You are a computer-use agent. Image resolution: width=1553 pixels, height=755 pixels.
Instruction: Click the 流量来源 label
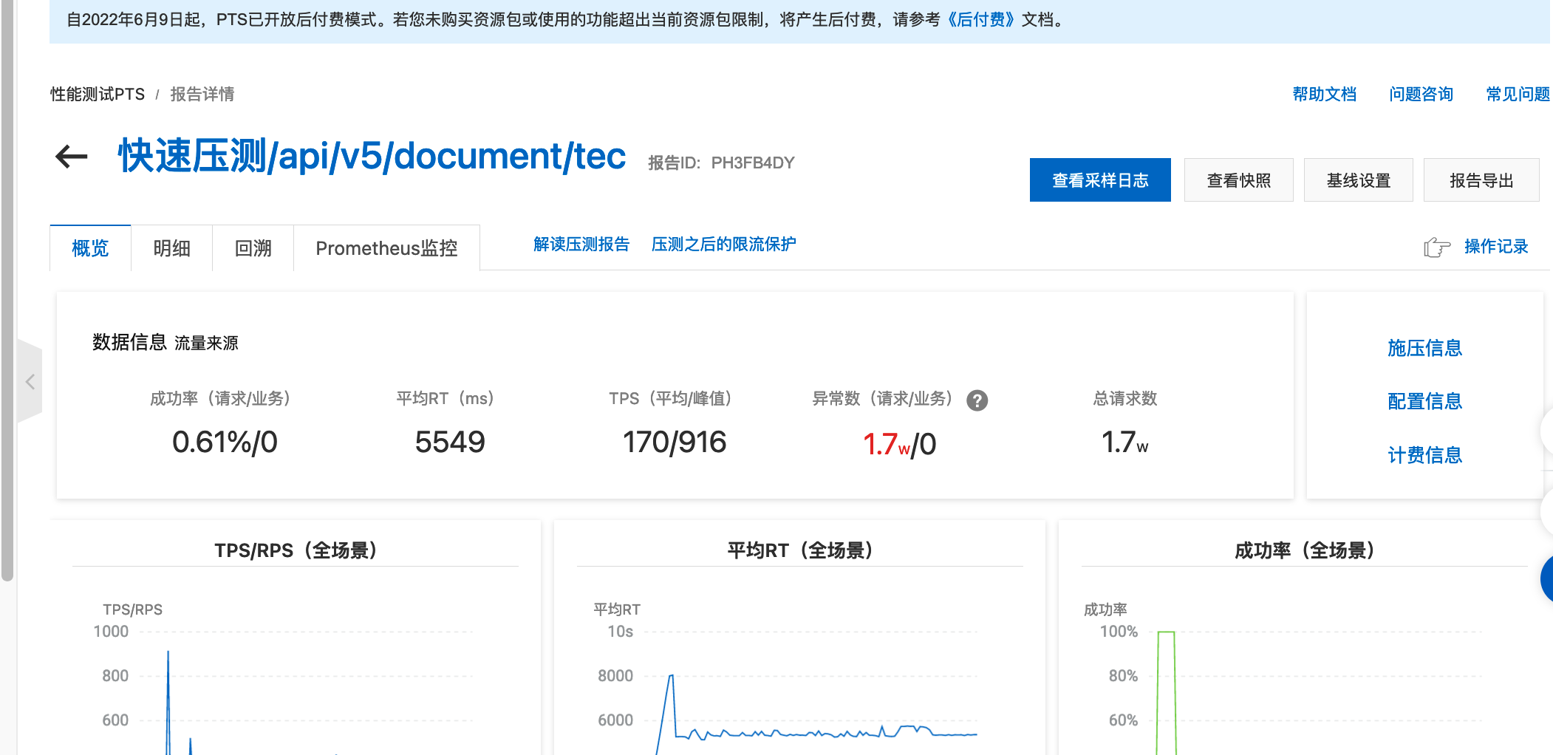coord(206,343)
